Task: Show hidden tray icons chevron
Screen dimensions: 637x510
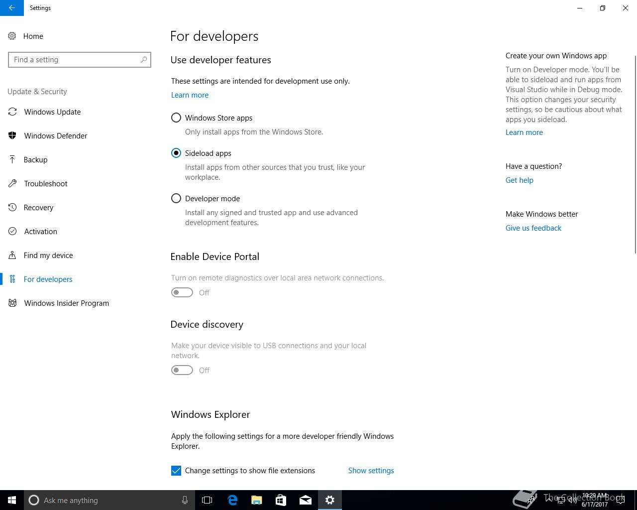Action: [x=548, y=500]
